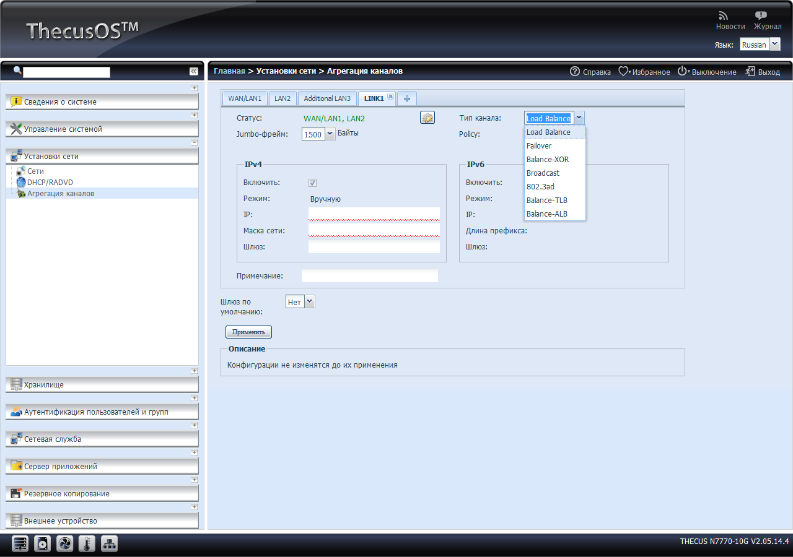
Task: Click the plus expander above Внешнее устройство
Action: tap(195, 507)
